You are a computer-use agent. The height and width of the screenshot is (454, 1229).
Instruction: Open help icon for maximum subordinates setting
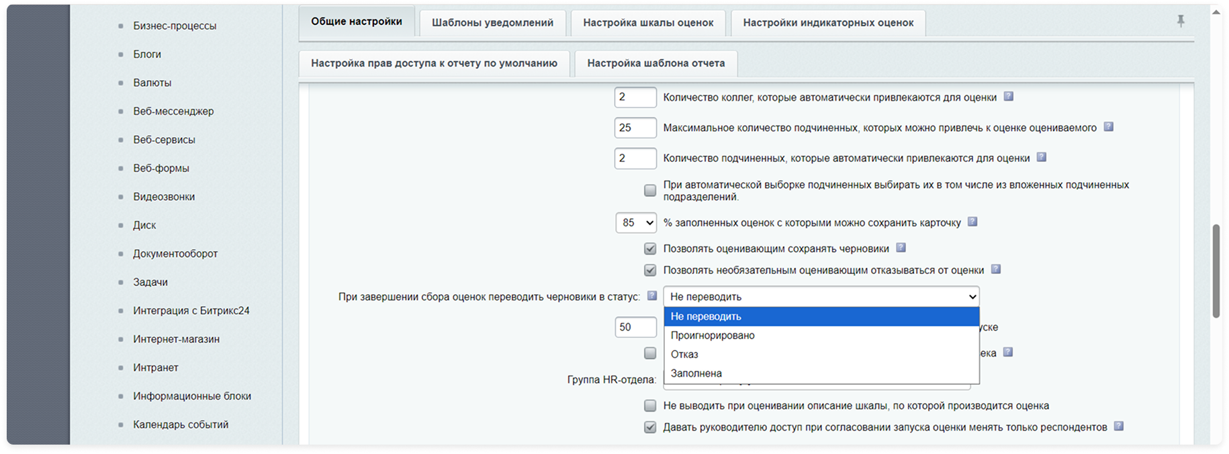(1108, 127)
